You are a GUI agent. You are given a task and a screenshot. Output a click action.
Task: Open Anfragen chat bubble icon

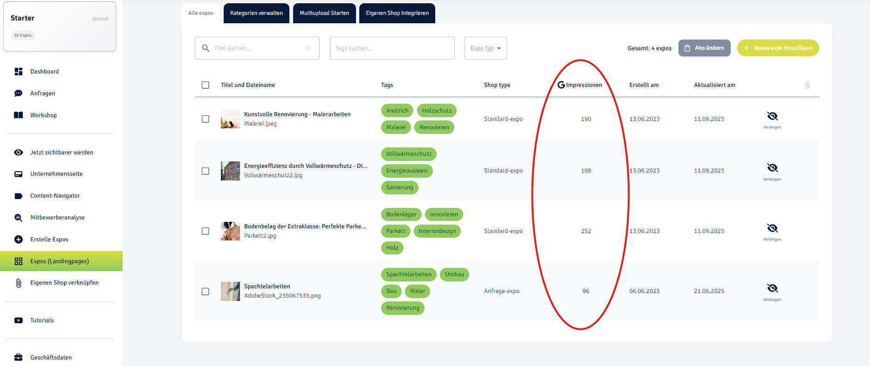click(19, 93)
